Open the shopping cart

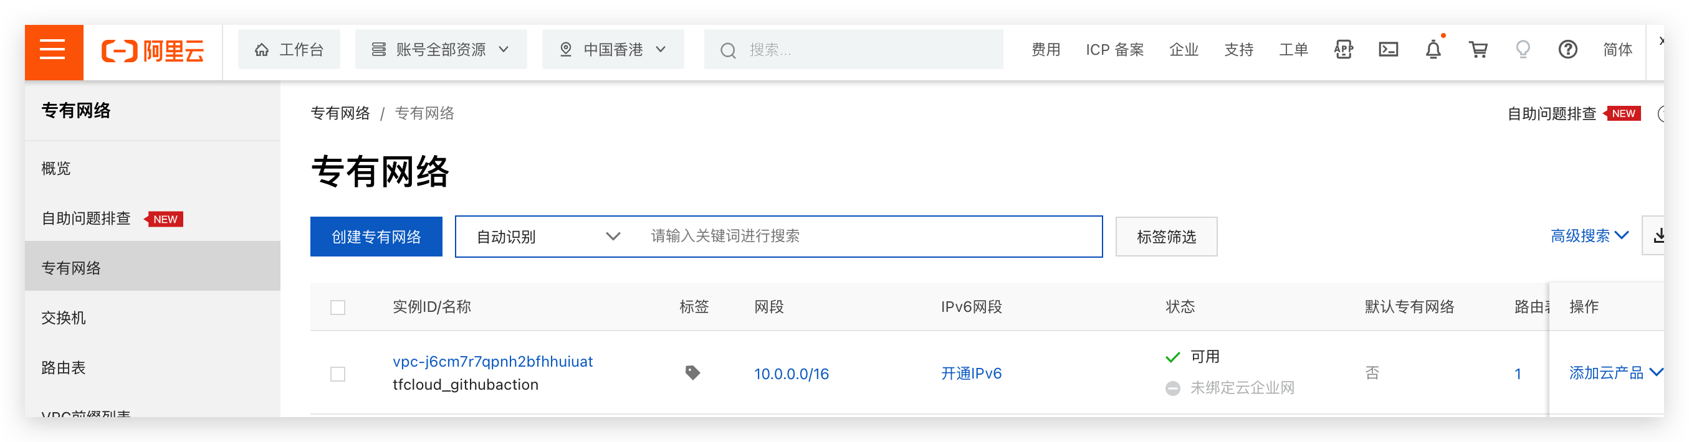tap(1478, 50)
